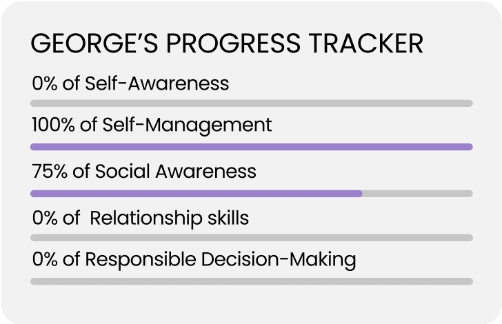Click the right end of the Self-Management bar
Screen dimensions: 502x324
[x=469, y=147]
